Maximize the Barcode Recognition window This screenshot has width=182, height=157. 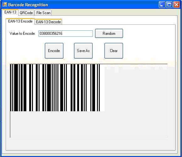169,5
